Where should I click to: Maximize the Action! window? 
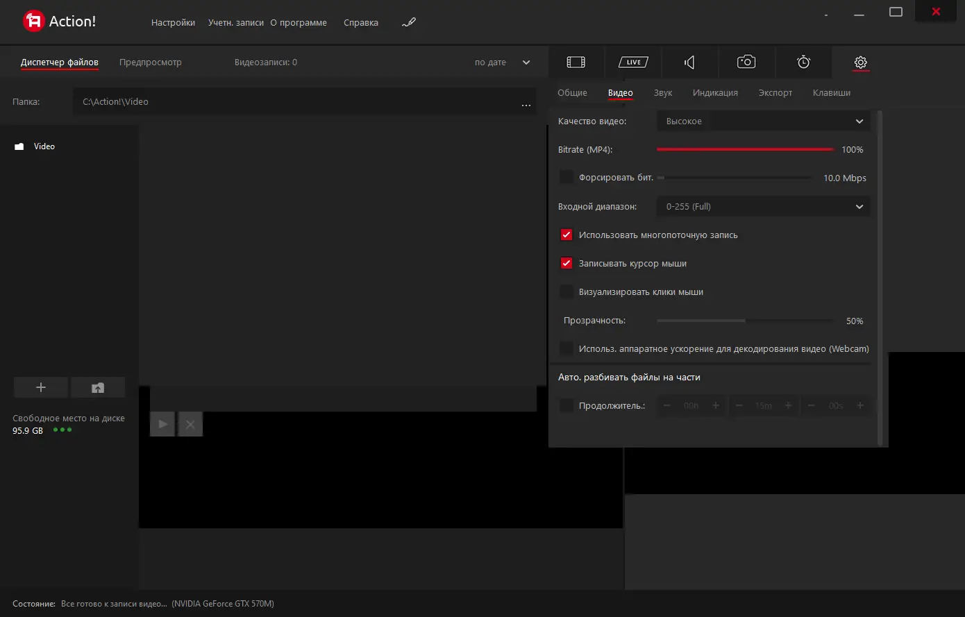896,12
